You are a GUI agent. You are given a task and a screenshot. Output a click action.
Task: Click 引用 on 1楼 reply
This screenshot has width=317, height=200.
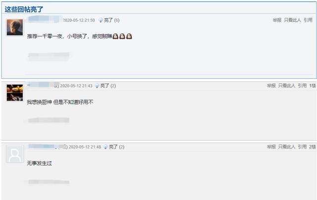click(302, 86)
